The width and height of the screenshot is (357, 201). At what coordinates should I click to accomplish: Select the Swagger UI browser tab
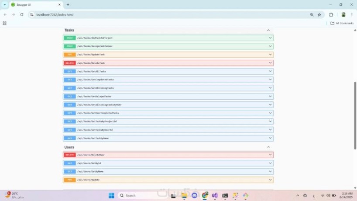(36, 4)
